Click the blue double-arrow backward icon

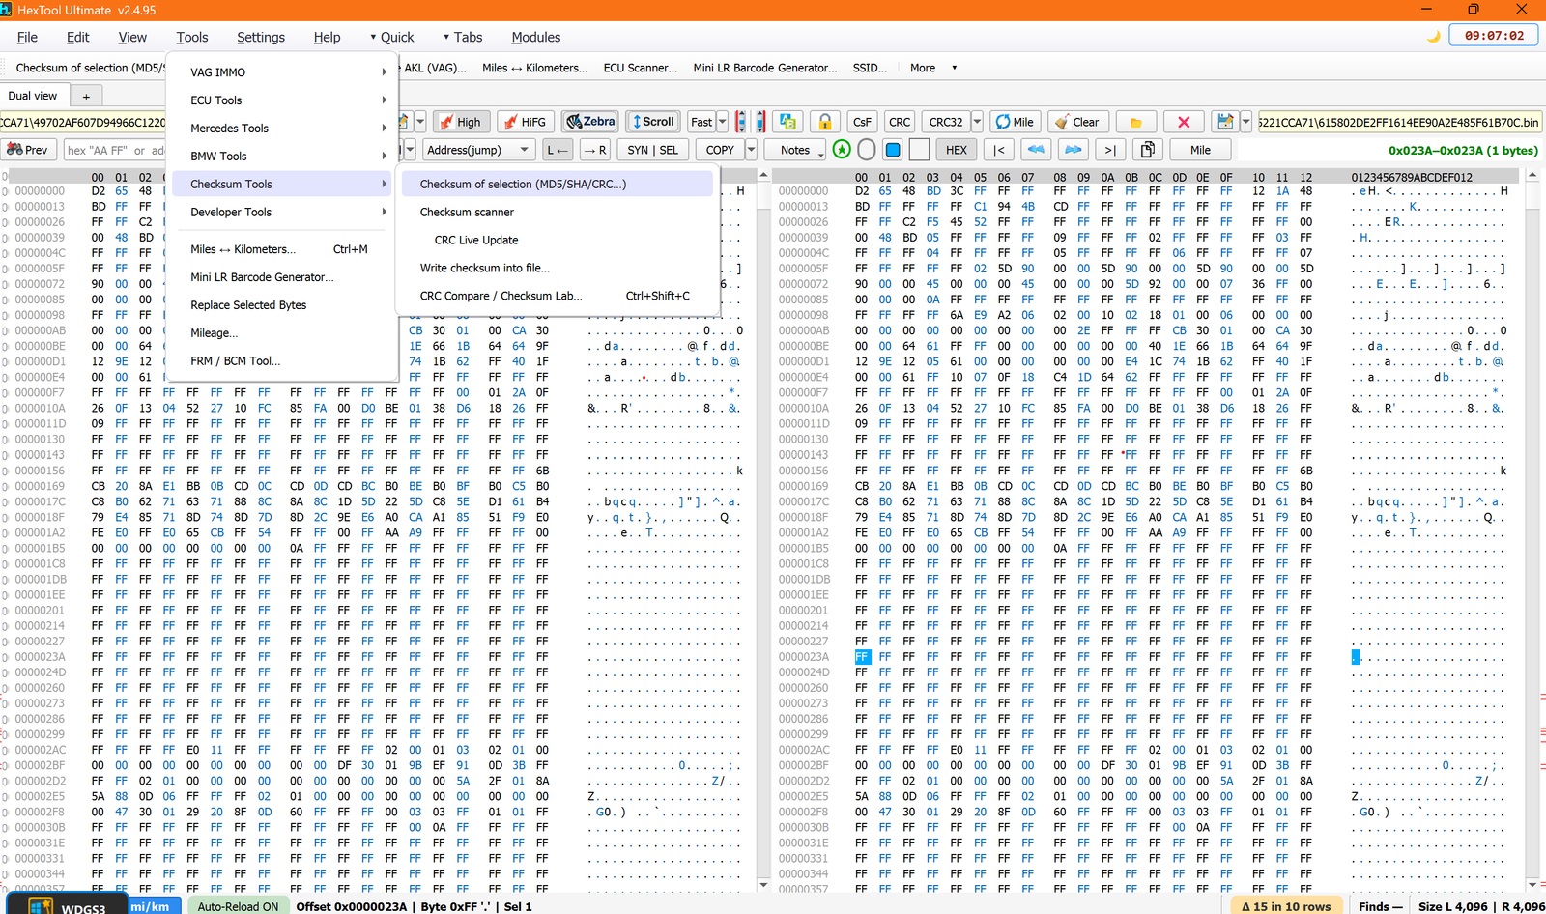(1036, 150)
